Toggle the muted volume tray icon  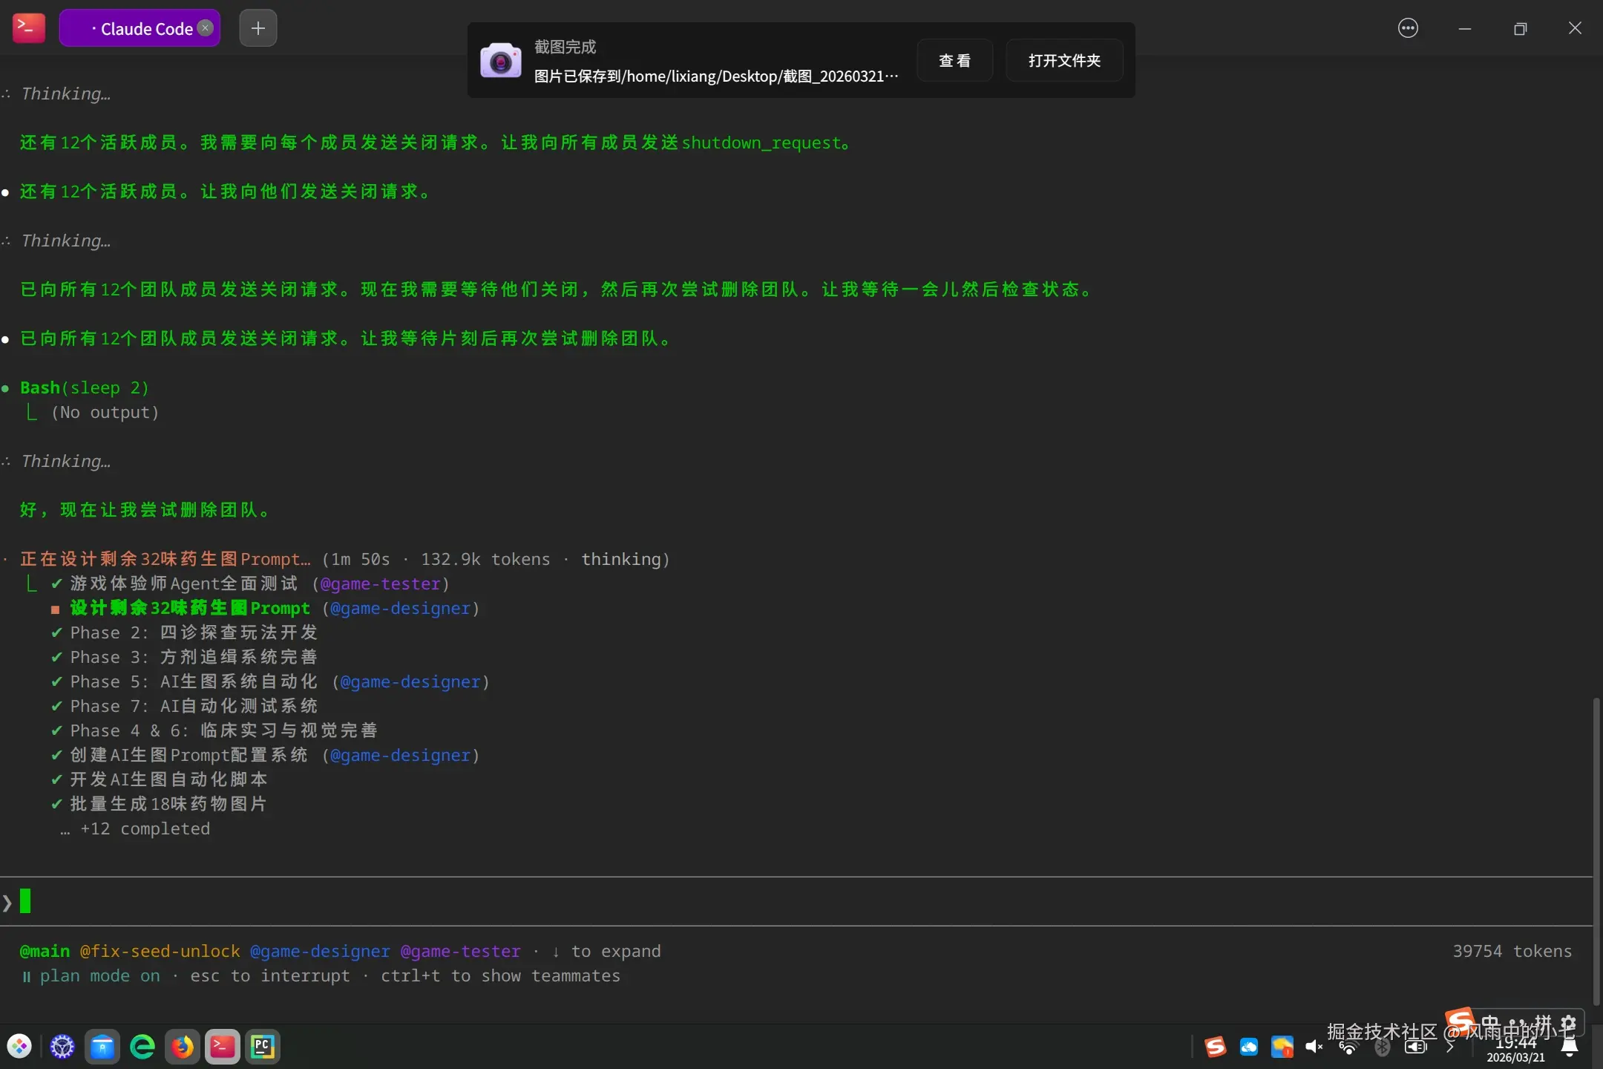pos(1314,1047)
